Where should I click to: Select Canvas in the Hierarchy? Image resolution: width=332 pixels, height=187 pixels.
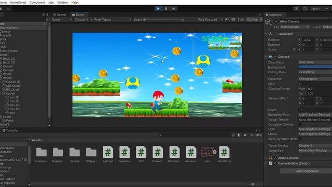tap(8, 70)
